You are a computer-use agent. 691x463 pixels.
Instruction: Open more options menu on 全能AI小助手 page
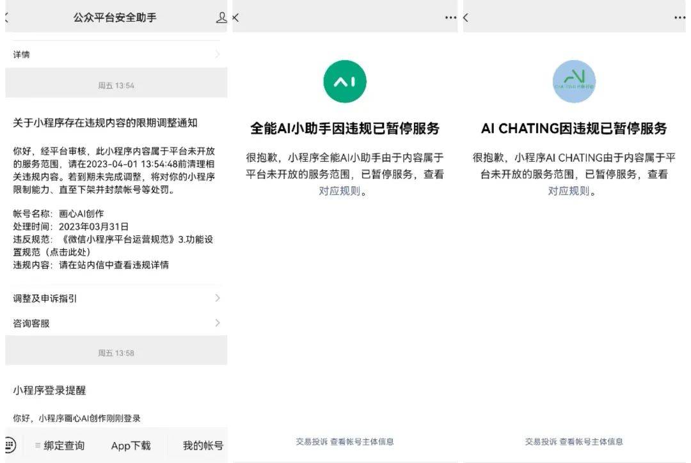point(450,18)
